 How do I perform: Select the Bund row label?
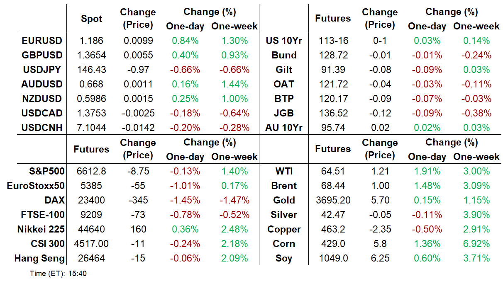[x=284, y=55]
